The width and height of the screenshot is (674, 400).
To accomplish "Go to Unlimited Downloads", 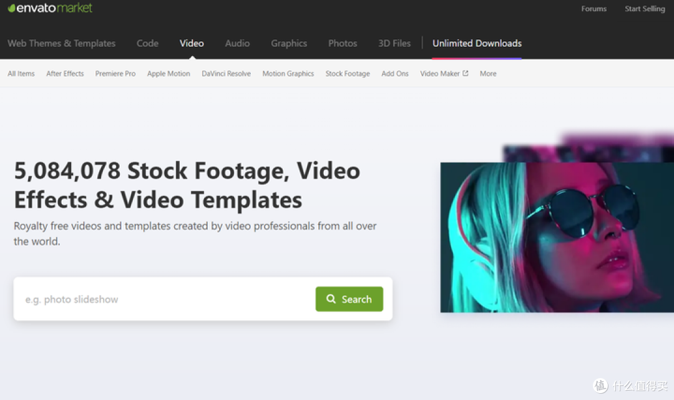I will (x=477, y=44).
